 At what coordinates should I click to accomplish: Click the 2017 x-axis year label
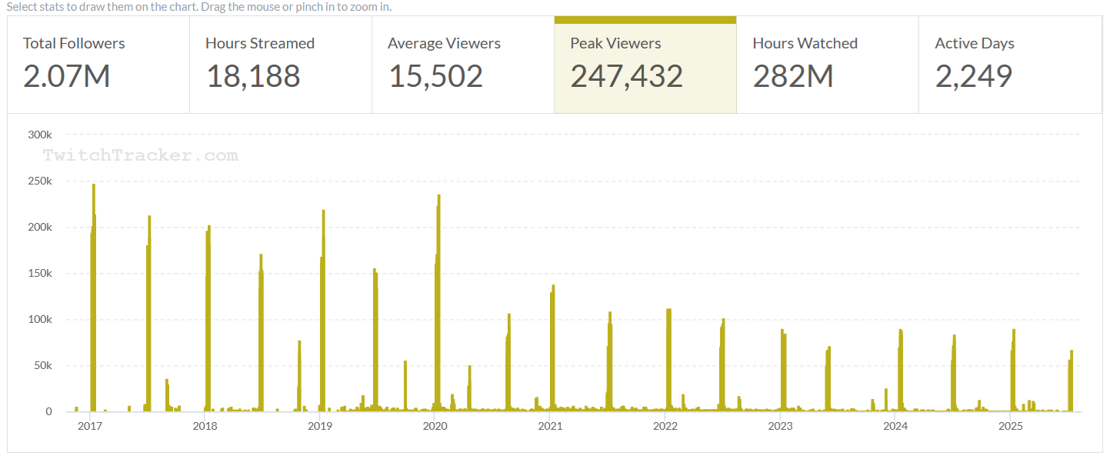click(90, 426)
